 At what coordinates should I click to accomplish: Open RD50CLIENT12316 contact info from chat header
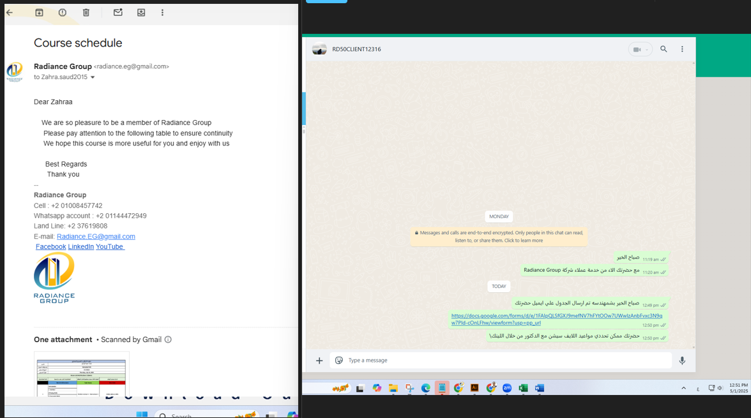357,49
